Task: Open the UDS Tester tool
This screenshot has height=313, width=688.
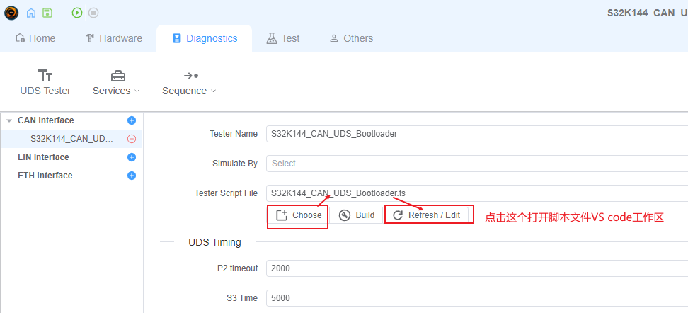Action: 45,82
